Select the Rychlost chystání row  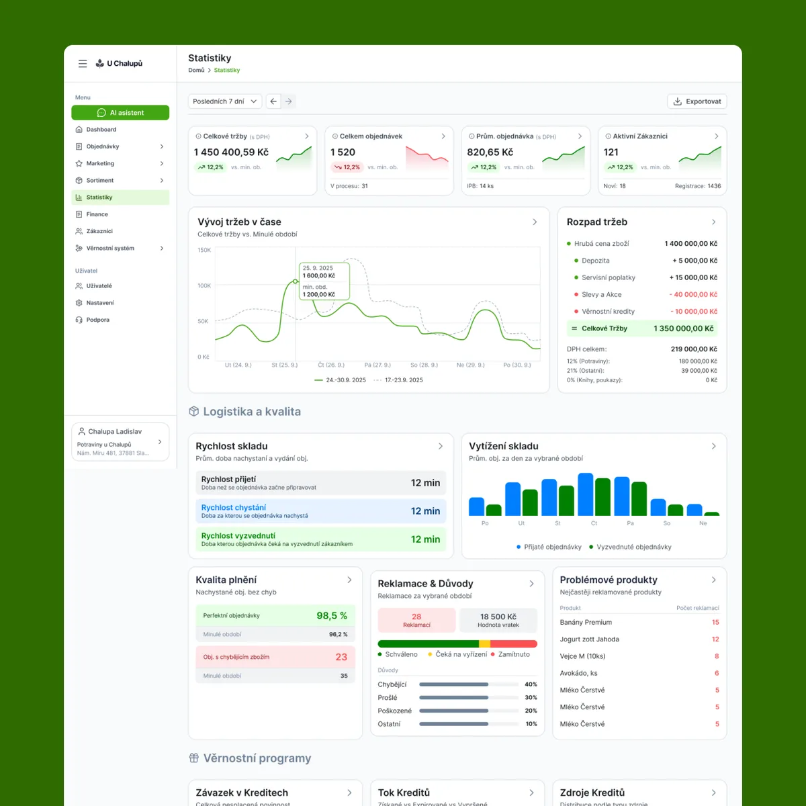[320, 511]
